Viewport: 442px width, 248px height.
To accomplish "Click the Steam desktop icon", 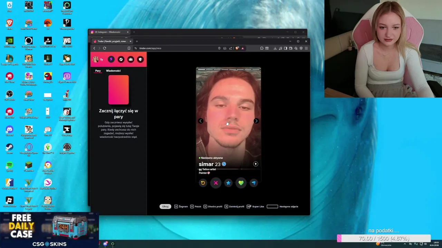I will coord(9,148).
